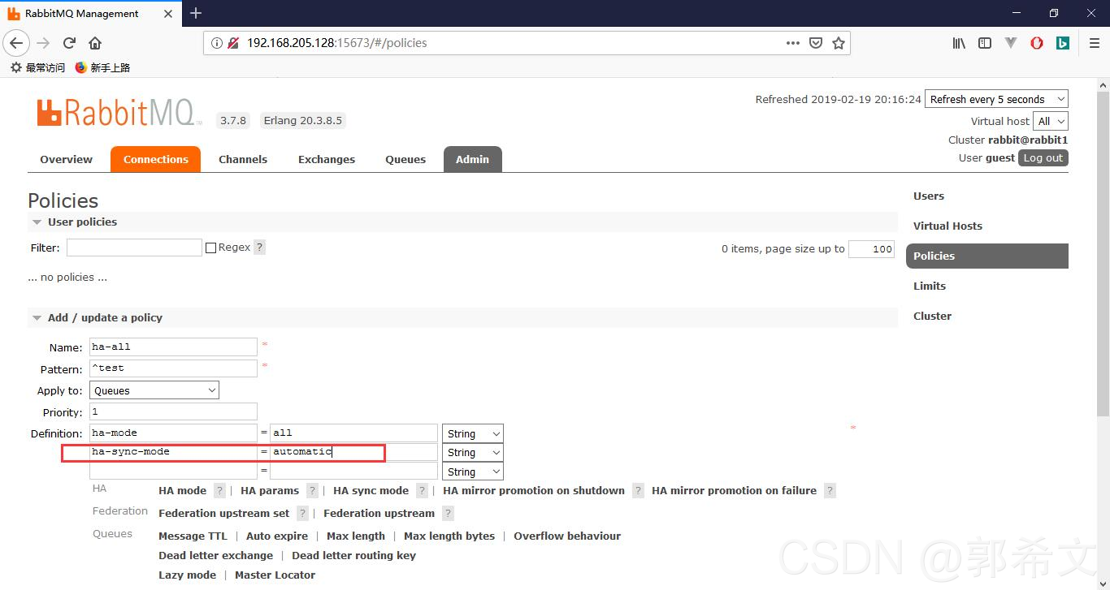This screenshot has height=590, width=1110.
Task: Click the Priority input field
Action: point(173,412)
